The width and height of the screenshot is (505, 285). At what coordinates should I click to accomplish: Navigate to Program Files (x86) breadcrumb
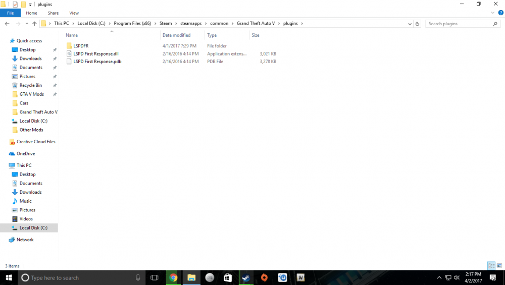[x=132, y=24]
